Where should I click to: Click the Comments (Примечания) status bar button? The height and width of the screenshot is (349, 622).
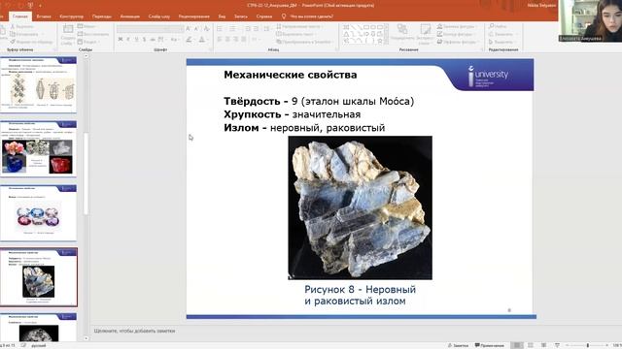(490, 345)
